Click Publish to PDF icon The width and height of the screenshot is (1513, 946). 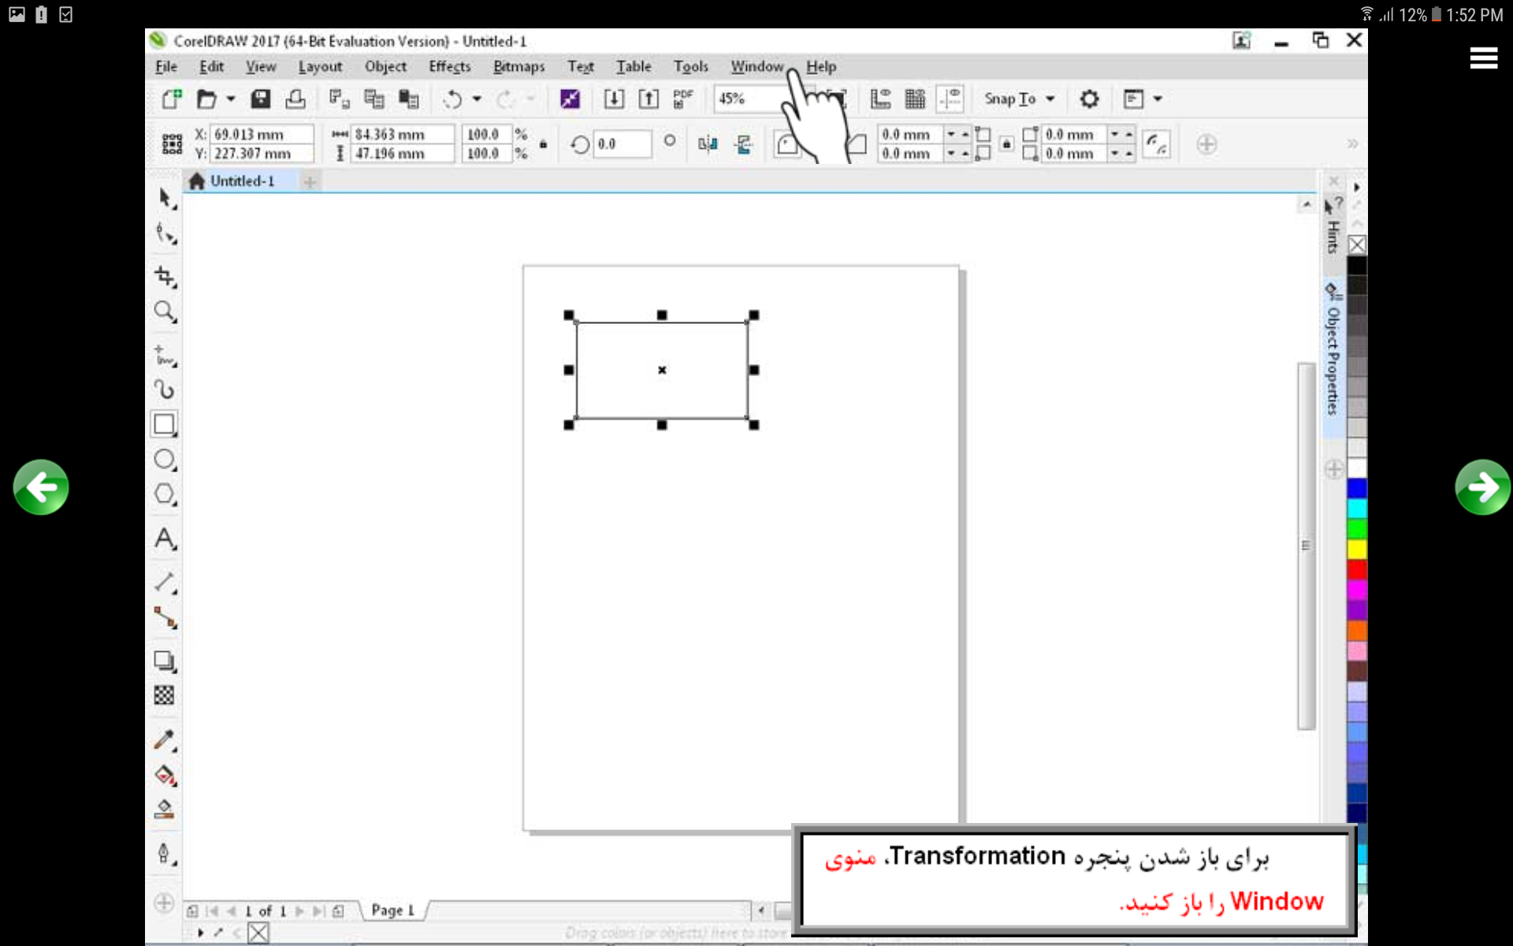pos(682,99)
